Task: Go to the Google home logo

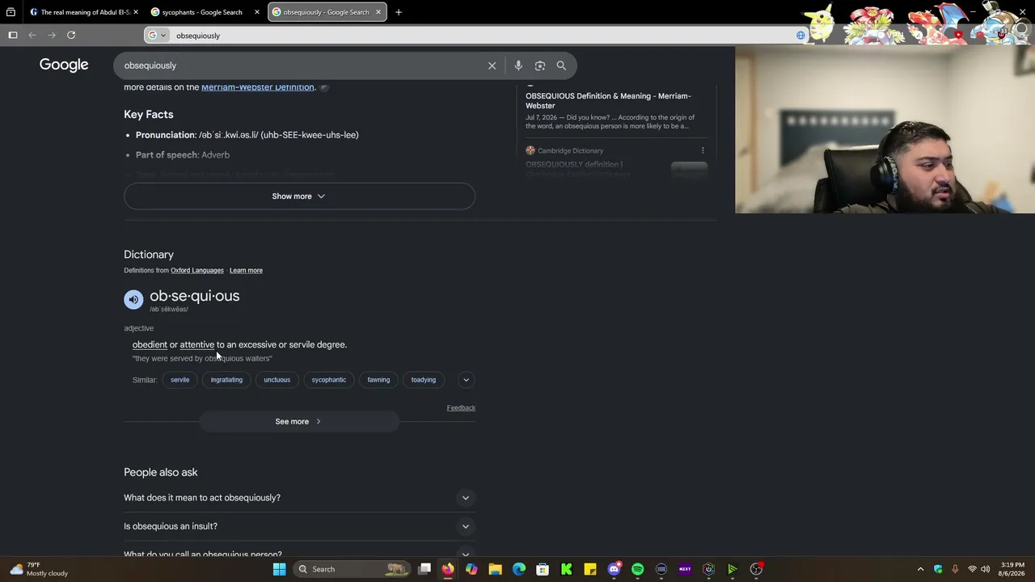Action: (64, 65)
